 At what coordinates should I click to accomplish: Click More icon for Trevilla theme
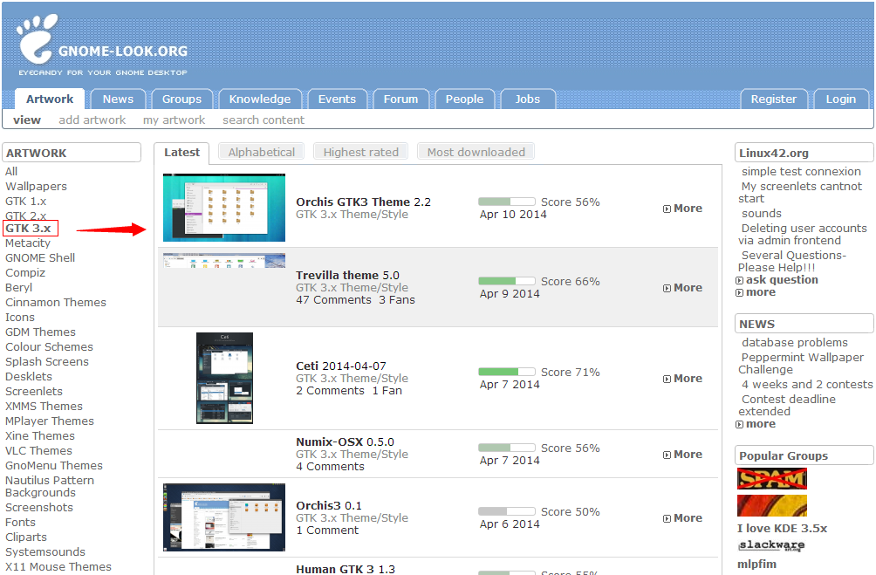point(667,288)
